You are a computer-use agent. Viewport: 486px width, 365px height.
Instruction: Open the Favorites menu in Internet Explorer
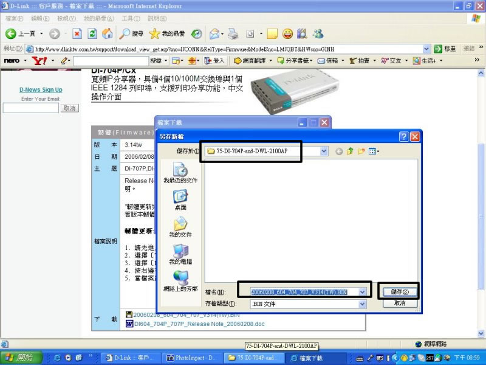pos(98,19)
